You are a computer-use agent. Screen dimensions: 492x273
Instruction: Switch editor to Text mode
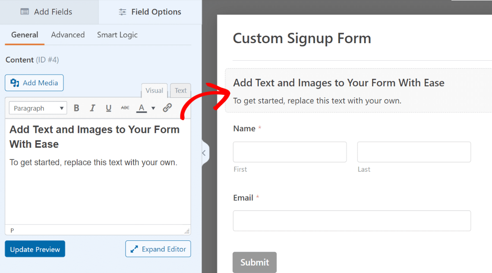[181, 91]
